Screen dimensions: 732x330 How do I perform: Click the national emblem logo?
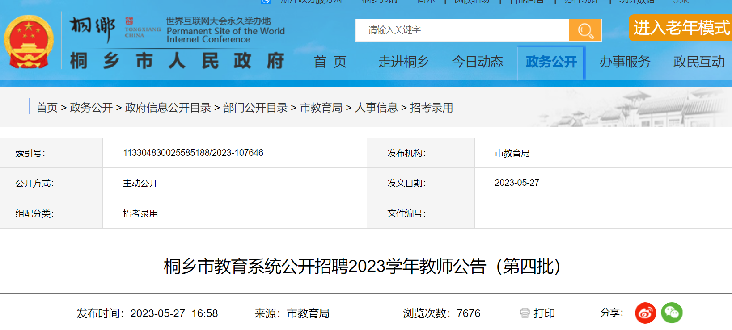29,42
